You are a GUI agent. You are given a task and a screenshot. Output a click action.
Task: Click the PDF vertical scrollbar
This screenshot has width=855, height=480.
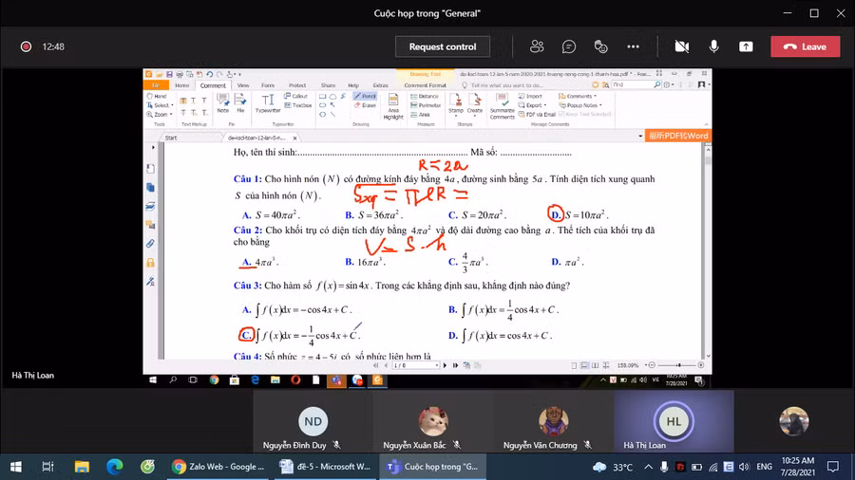pyautogui.click(x=708, y=247)
